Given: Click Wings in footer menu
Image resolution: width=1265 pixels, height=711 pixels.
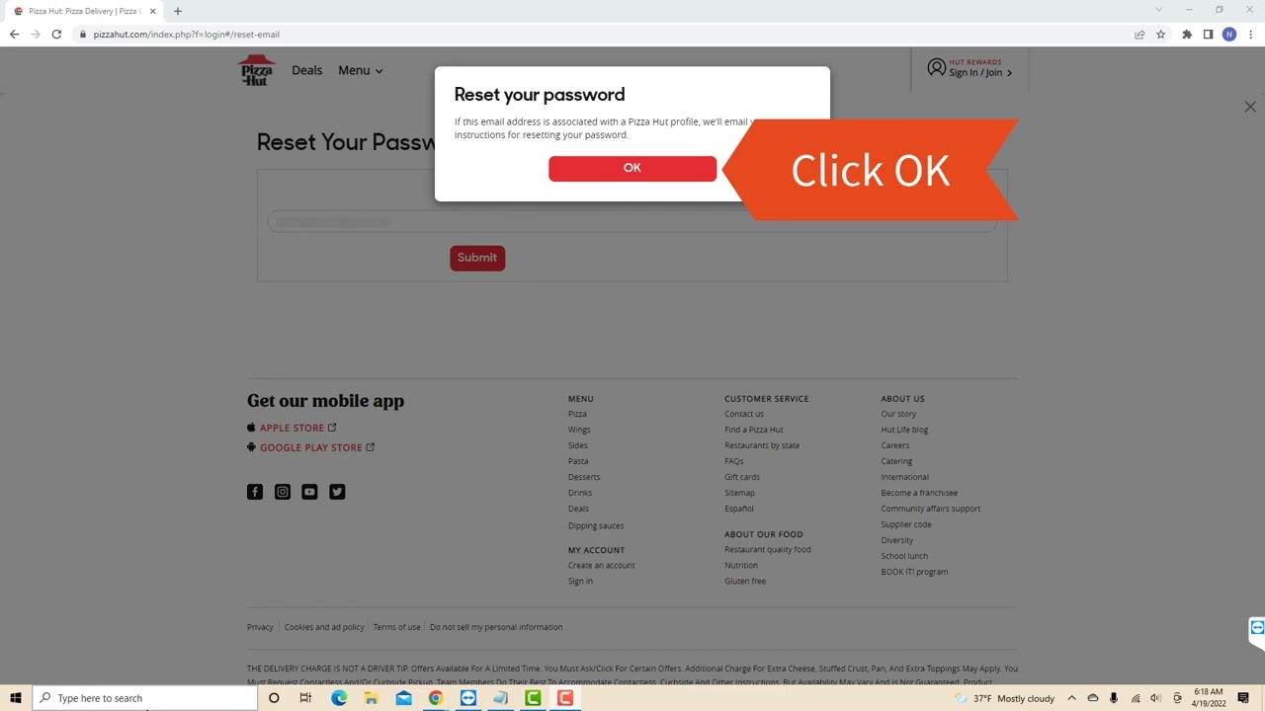Looking at the screenshot, I should [x=579, y=430].
